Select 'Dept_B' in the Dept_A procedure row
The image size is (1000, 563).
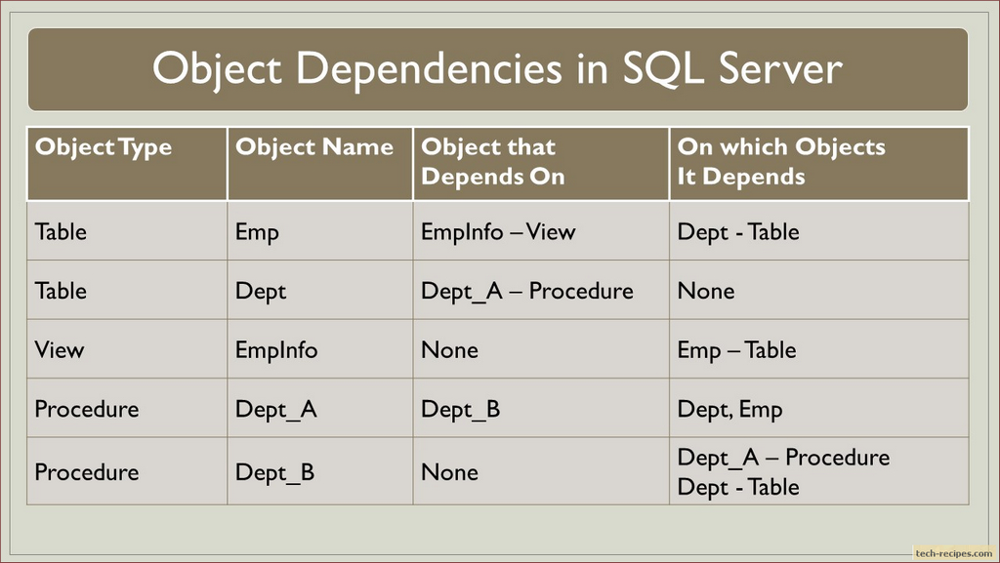[460, 410]
